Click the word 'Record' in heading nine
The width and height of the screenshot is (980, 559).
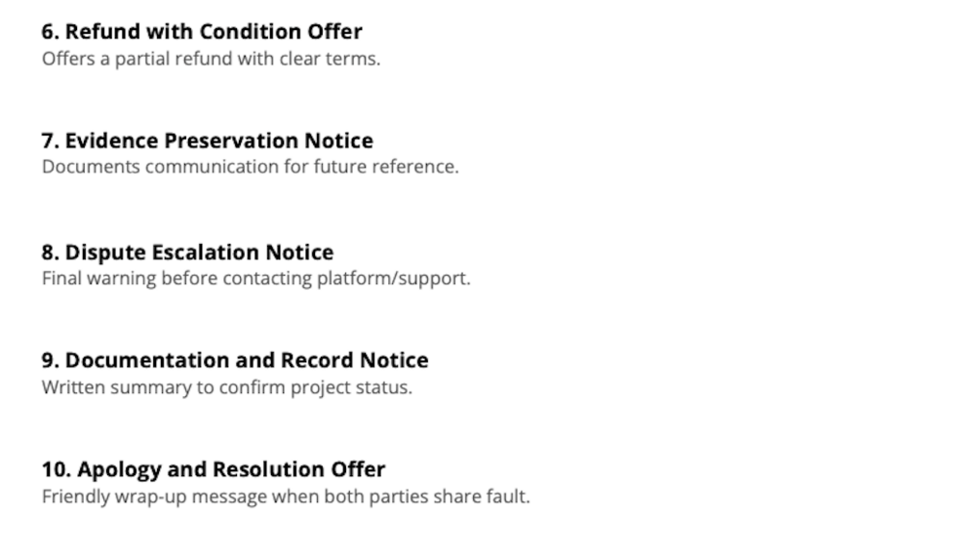[x=318, y=360]
